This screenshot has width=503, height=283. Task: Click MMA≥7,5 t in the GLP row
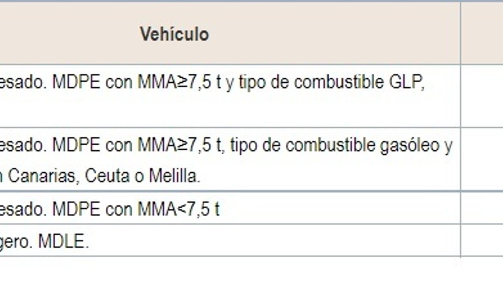[x=179, y=82]
